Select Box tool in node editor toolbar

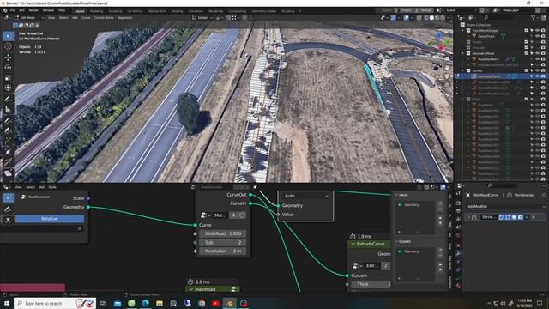point(8,198)
